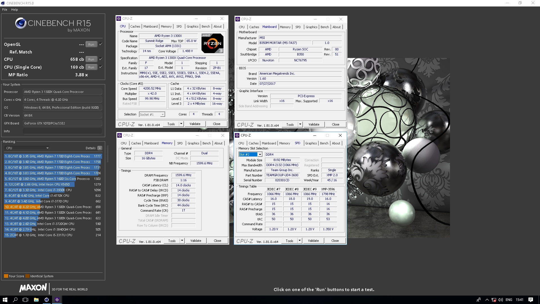Run the CPU Single Core benchmark
This screenshot has width=540, height=304.
click(91, 67)
